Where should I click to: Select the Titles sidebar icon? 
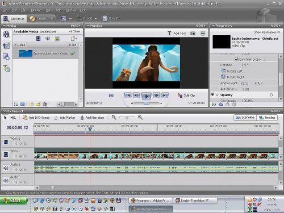point(6,68)
